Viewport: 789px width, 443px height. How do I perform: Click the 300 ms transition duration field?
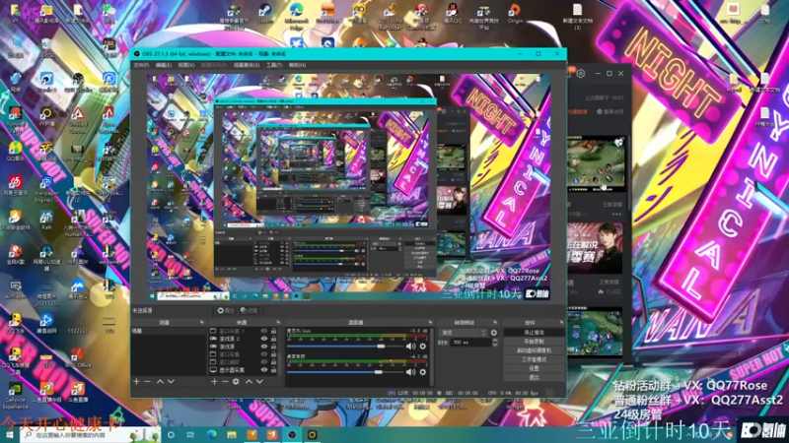(x=470, y=342)
